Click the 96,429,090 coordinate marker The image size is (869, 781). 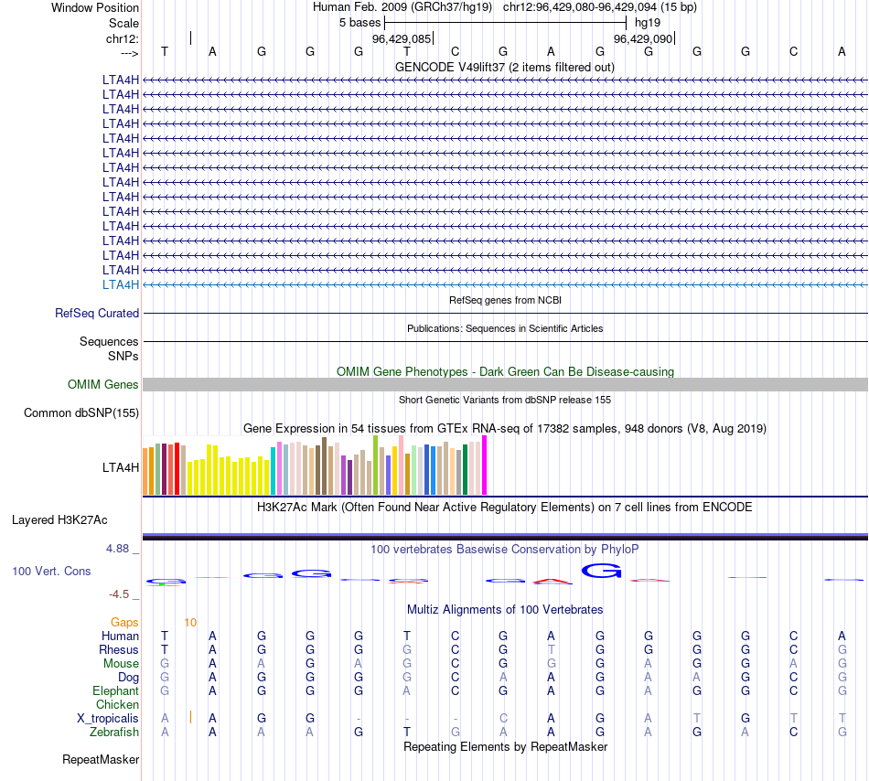click(x=643, y=38)
